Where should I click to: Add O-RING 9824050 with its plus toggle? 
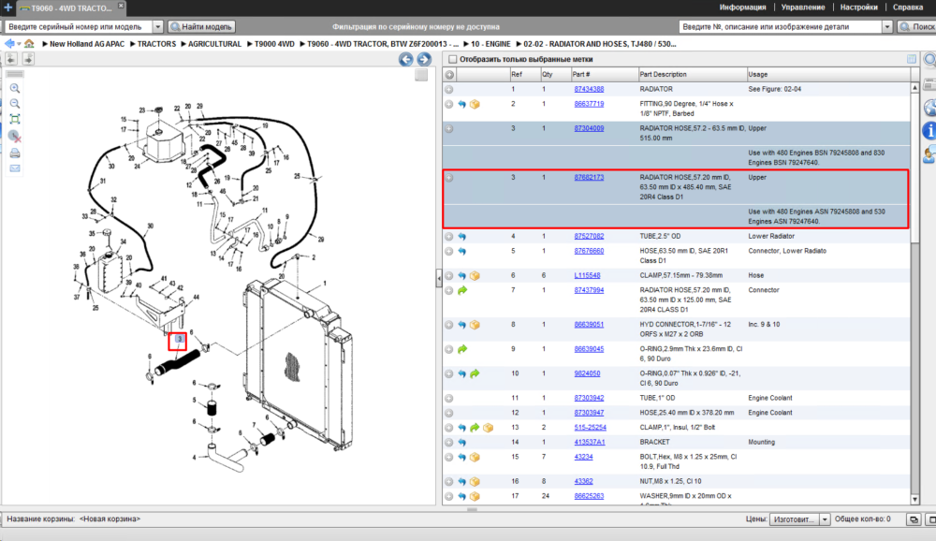click(x=449, y=373)
